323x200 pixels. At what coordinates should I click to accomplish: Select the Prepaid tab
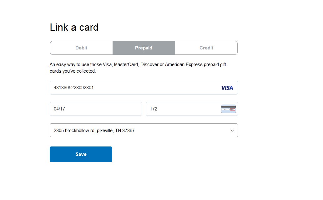point(144,48)
